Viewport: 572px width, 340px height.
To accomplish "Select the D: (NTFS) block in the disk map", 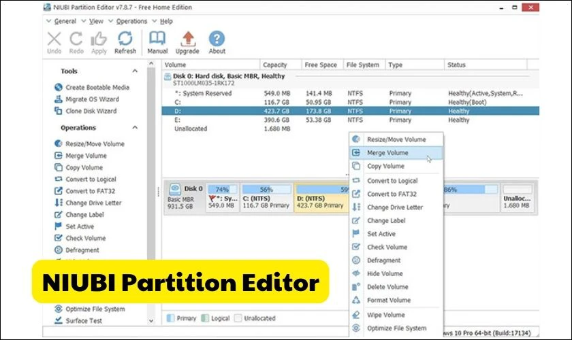I will pos(321,197).
